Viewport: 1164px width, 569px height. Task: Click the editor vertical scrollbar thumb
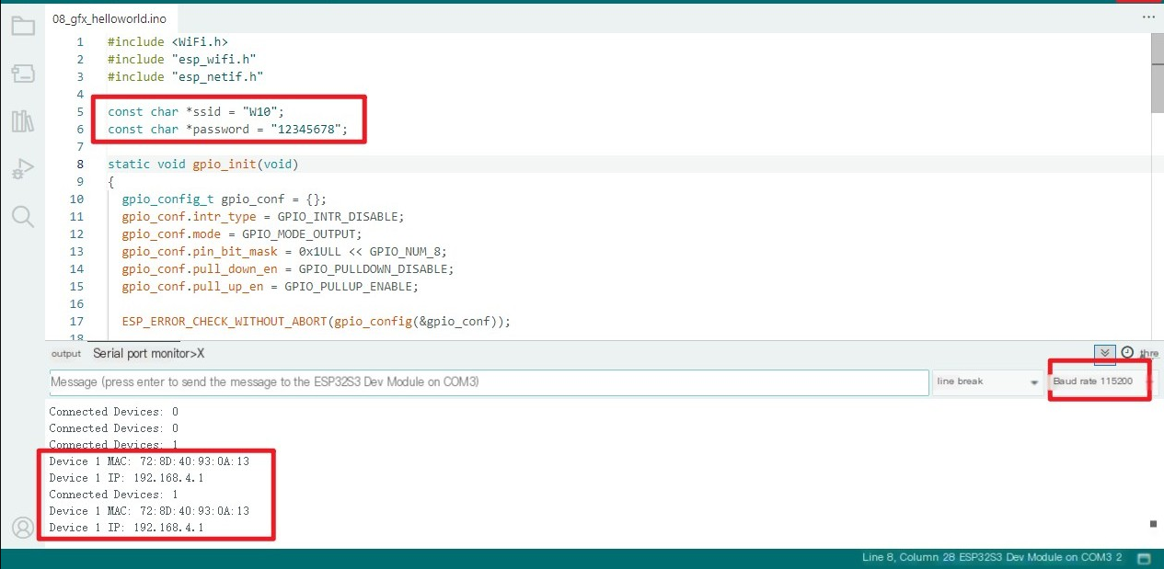tap(1157, 75)
